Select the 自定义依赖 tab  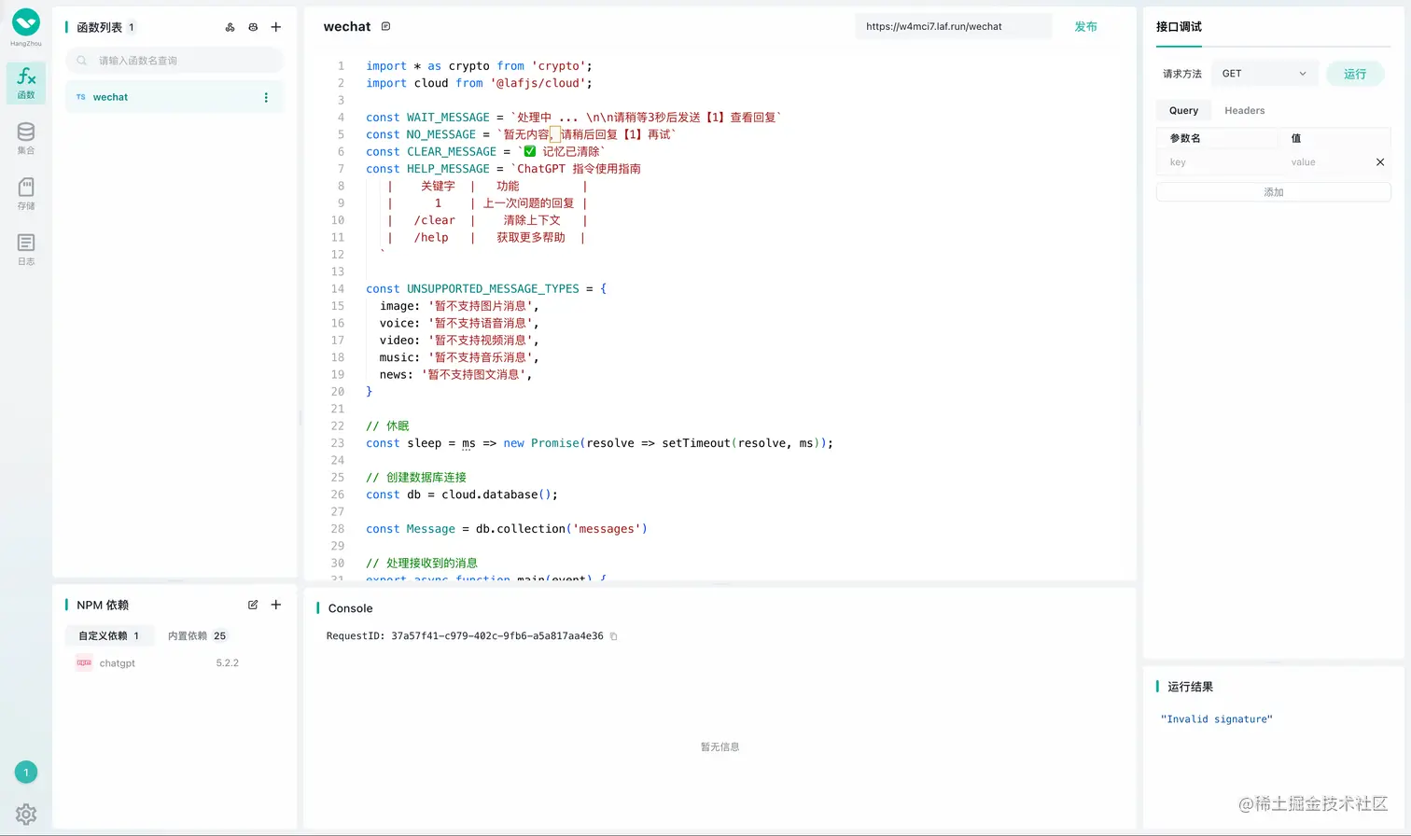point(108,635)
